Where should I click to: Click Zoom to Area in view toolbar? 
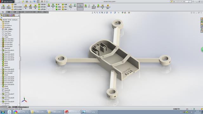tap(97, 13)
